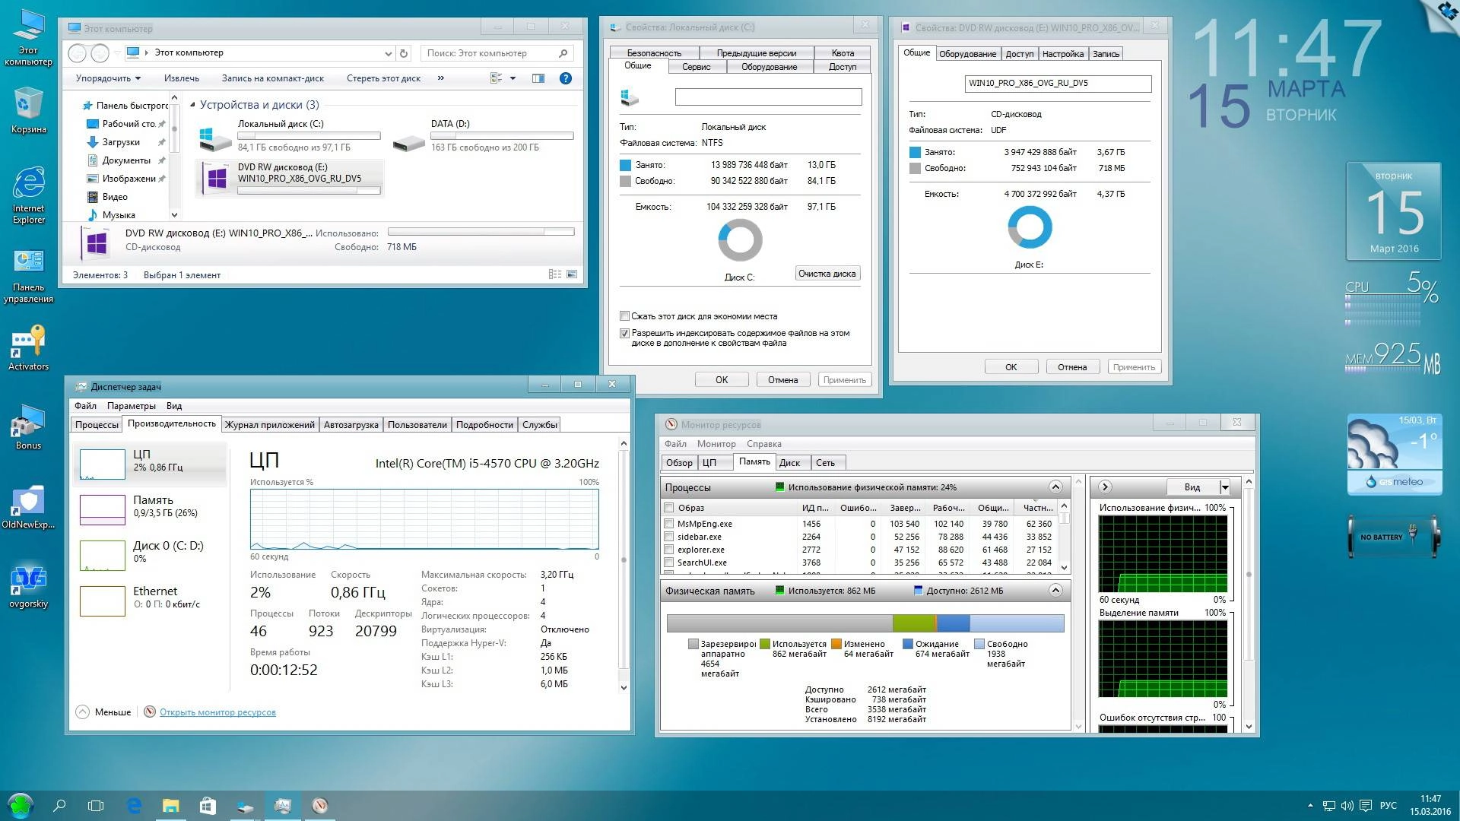Screen dimensions: 1460x821
Task: Switch to the 'Сервис' tab in disk properties
Action: tap(696, 66)
